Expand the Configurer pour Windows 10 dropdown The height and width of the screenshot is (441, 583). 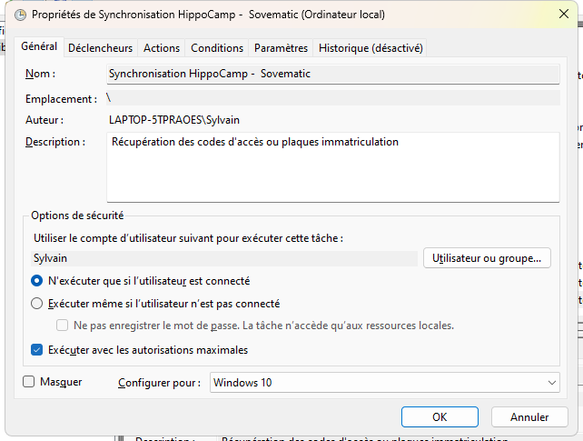tap(384, 383)
